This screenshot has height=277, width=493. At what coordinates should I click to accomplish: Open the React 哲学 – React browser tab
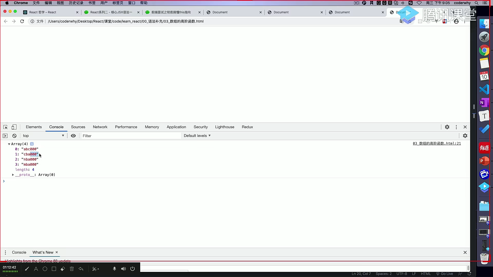click(x=51, y=12)
